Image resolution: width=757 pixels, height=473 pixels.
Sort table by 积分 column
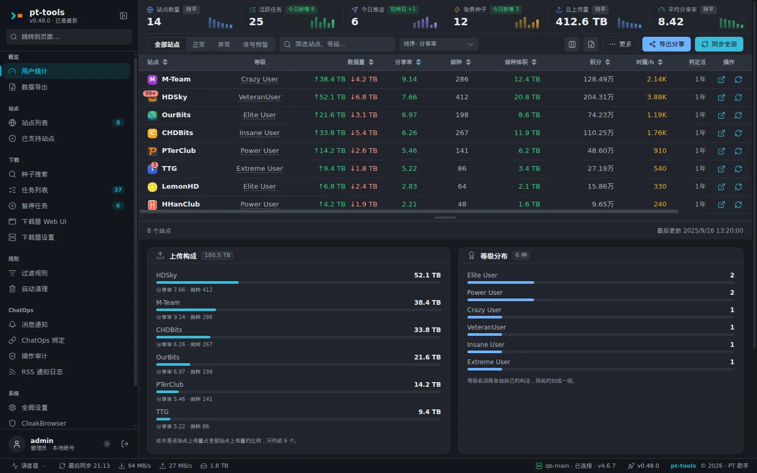[x=600, y=62]
